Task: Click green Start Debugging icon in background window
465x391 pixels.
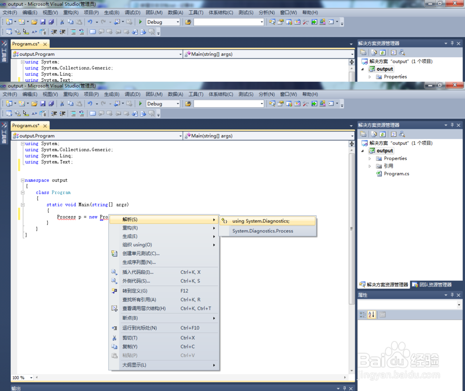Action: [x=140, y=22]
